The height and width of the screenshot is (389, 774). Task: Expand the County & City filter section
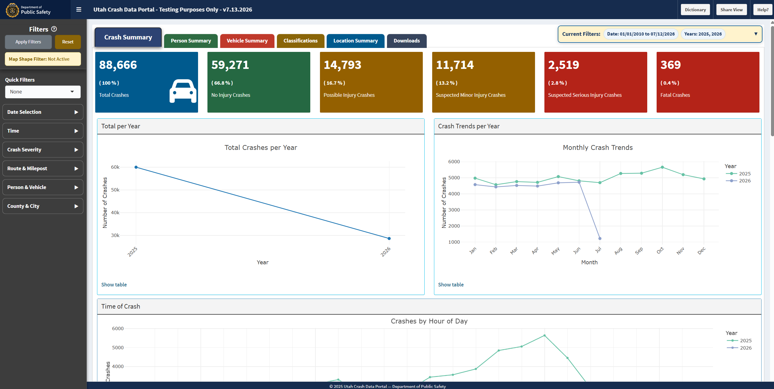pyautogui.click(x=43, y=206)
